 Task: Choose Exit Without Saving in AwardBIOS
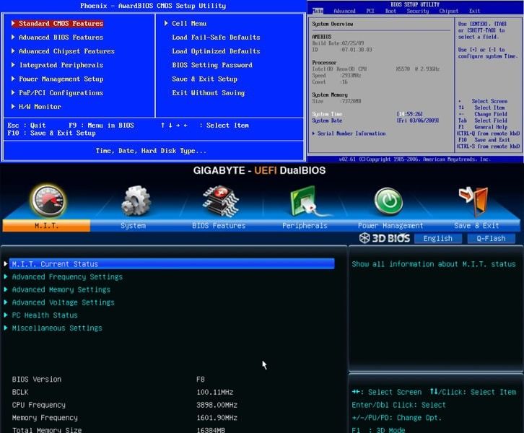[208, 93]
